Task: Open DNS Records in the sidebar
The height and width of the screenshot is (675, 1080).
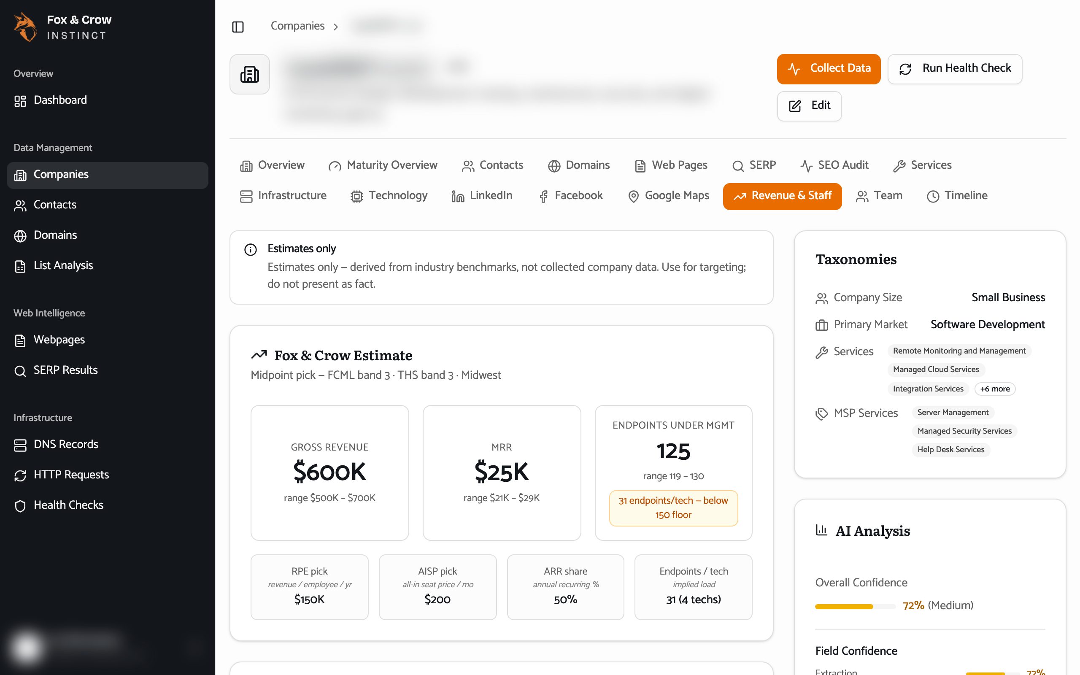Action: tap(108, 445)
